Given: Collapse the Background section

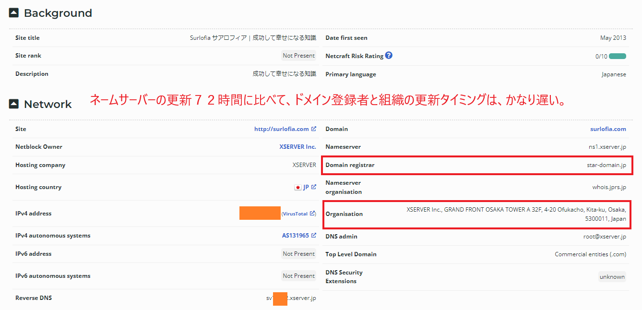Looking at the screenshot, I should click(14, 13).
